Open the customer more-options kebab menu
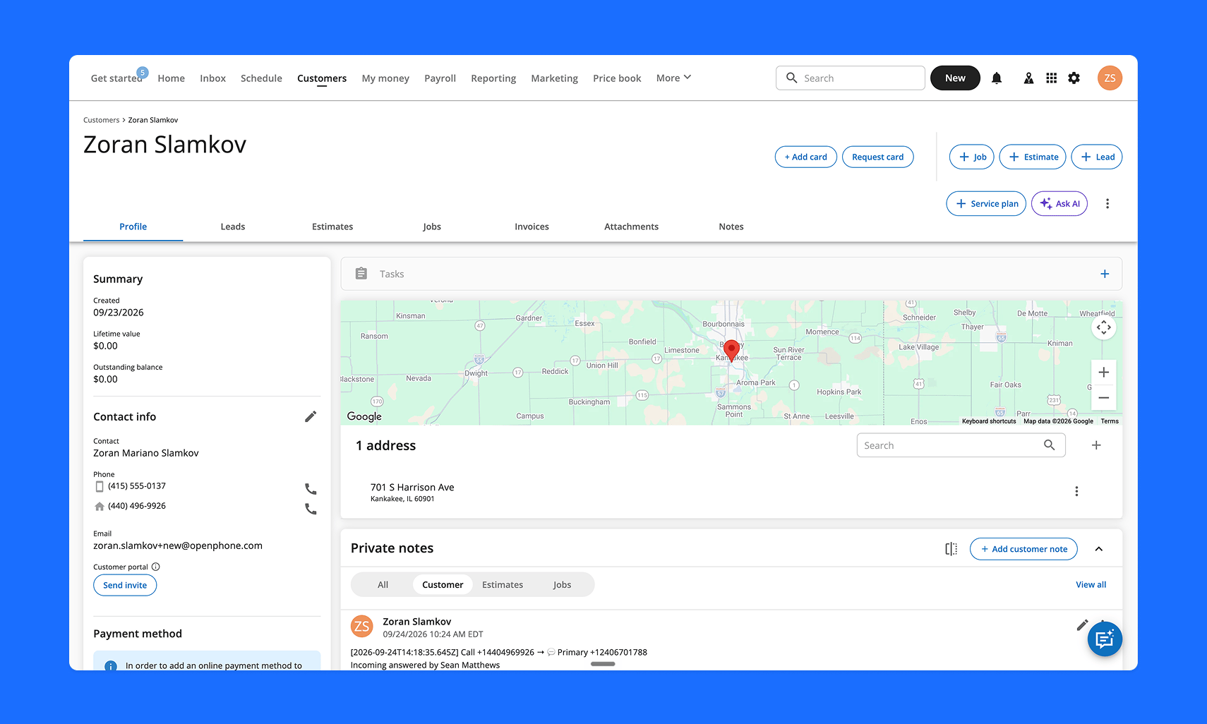Image resolution: width=1207 pixels, height=724 pixels. (x=1107, y=204)
